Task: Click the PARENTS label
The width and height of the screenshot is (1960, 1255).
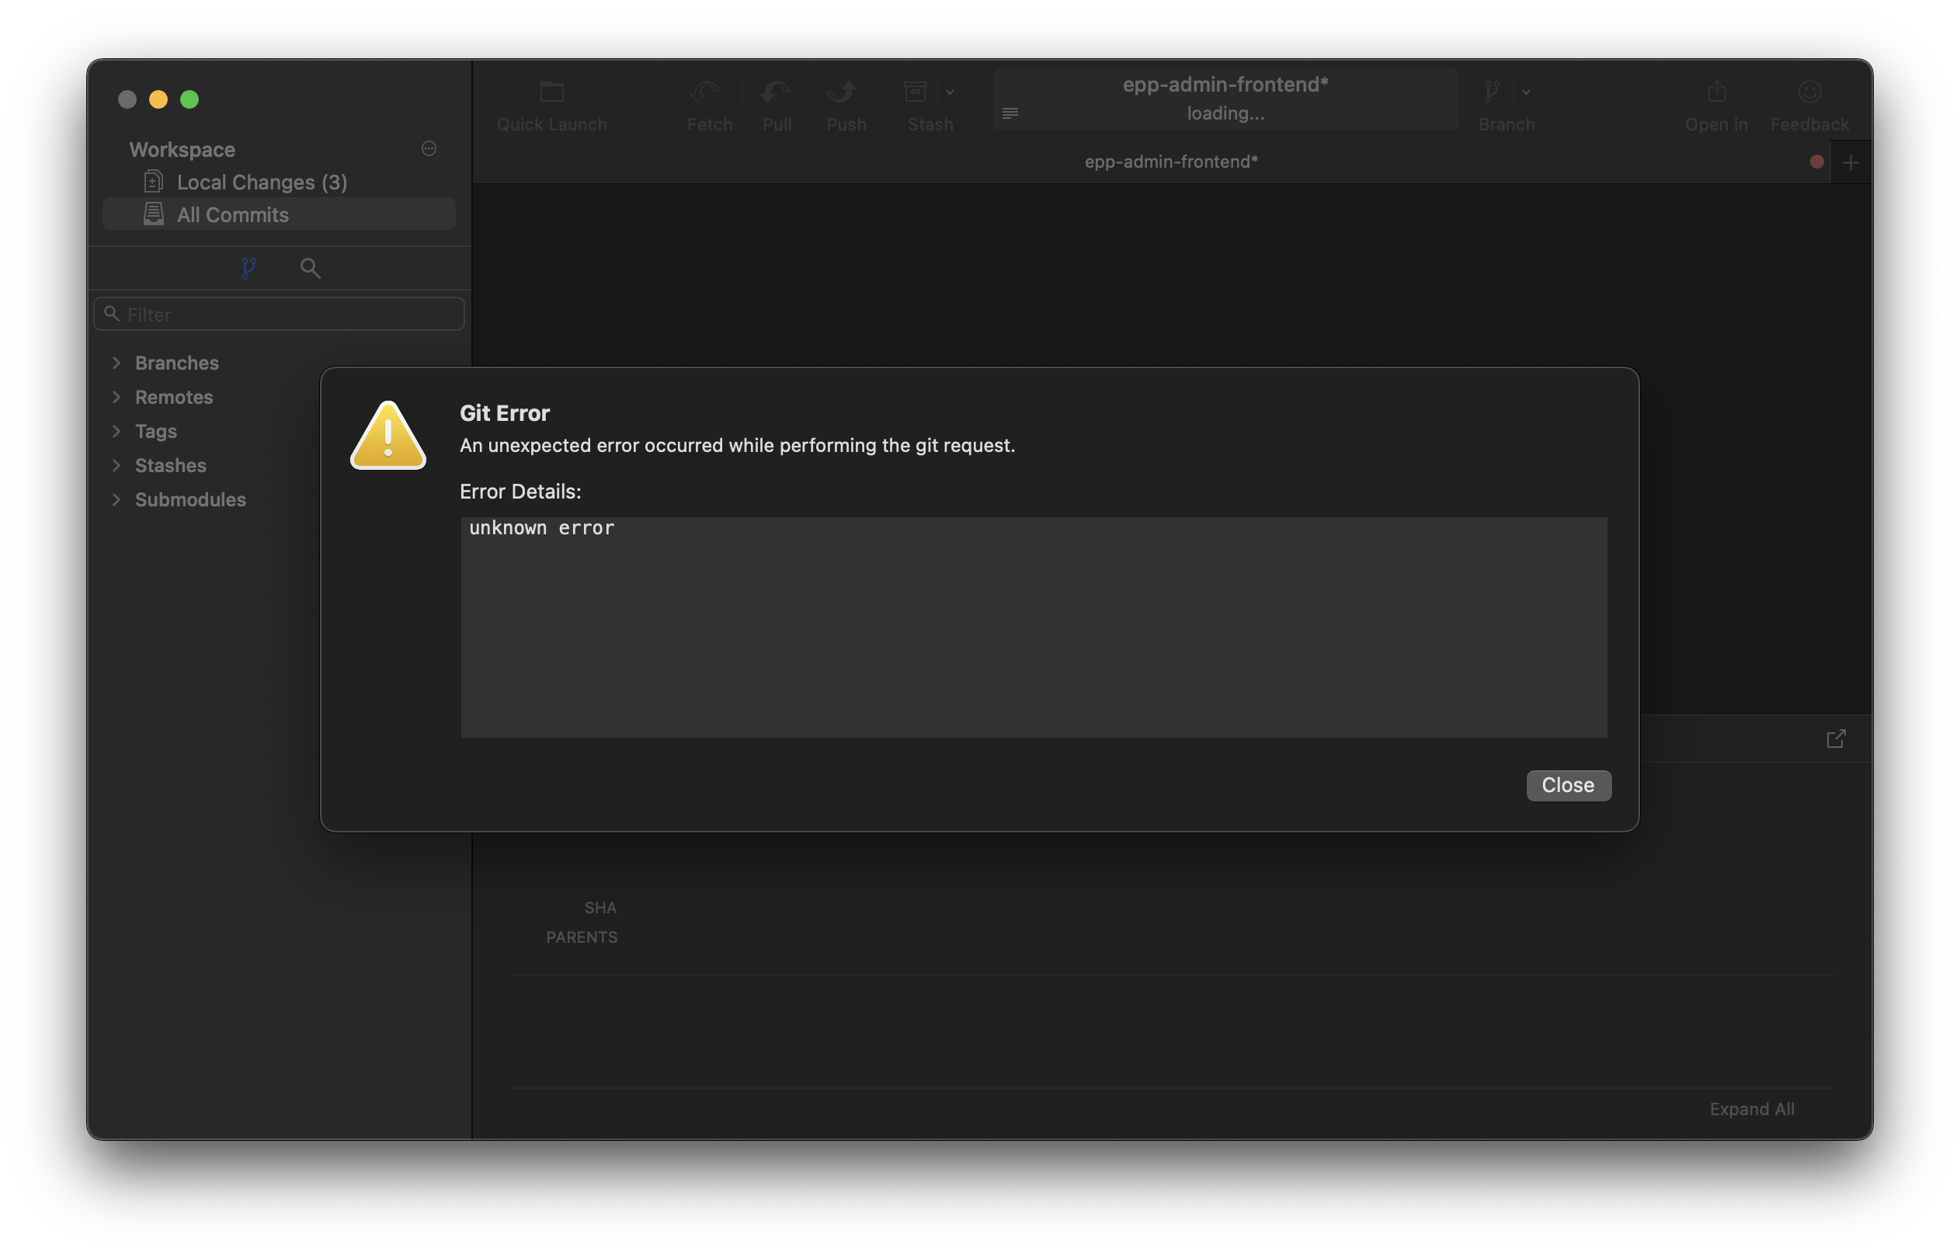Action: click(x=582, y=937)
